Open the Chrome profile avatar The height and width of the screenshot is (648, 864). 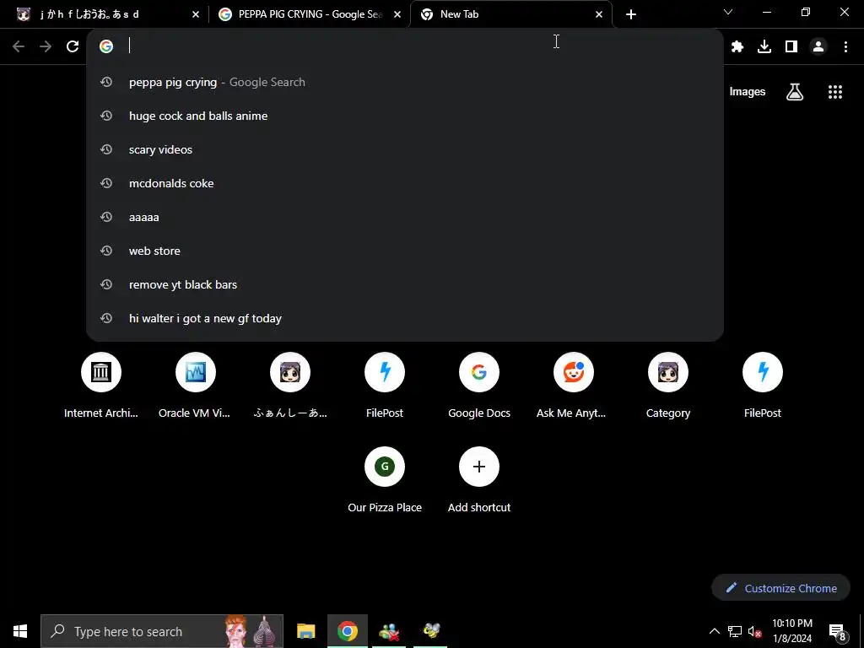(x=818, y=47)
